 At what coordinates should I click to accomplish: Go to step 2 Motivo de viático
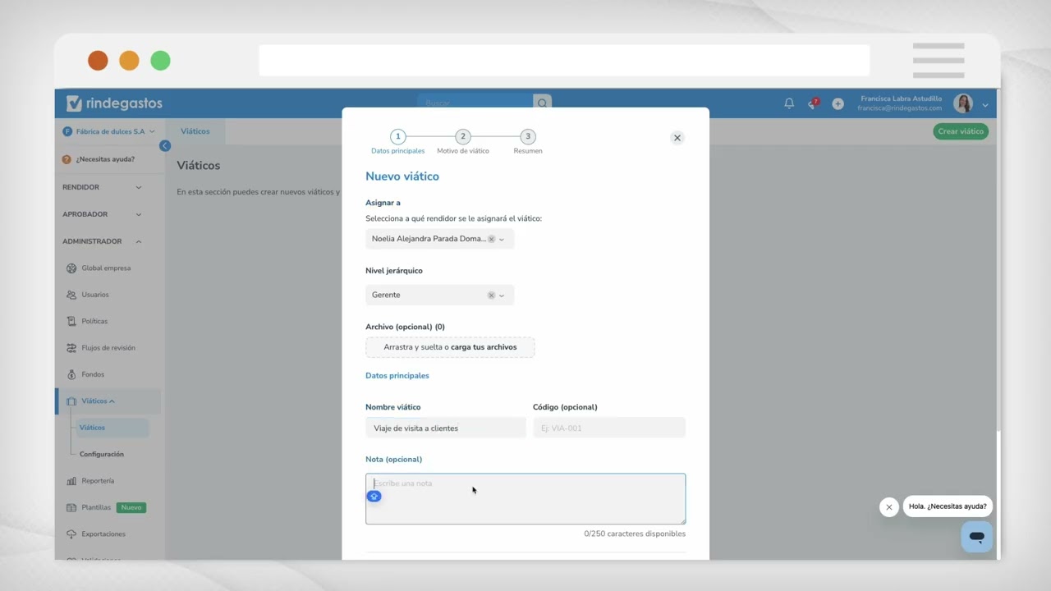click(x=463, y=142)
